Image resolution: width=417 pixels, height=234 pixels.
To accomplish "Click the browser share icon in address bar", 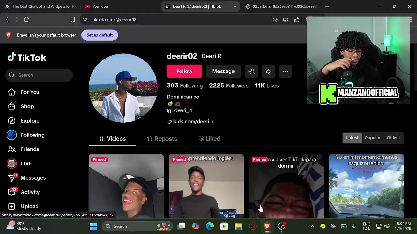I will pyautogui.click(x=296, y=19).
